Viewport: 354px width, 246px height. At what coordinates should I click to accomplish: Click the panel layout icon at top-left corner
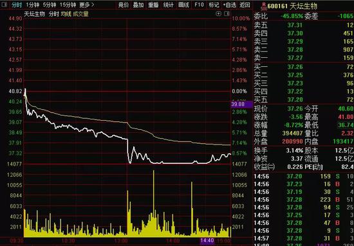point(4,4)
